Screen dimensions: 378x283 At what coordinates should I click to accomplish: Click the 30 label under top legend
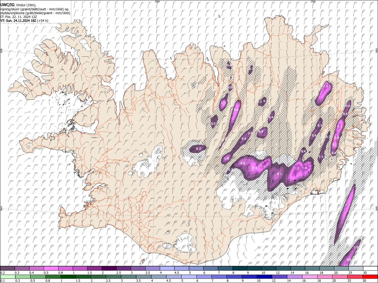pos(365,273)
